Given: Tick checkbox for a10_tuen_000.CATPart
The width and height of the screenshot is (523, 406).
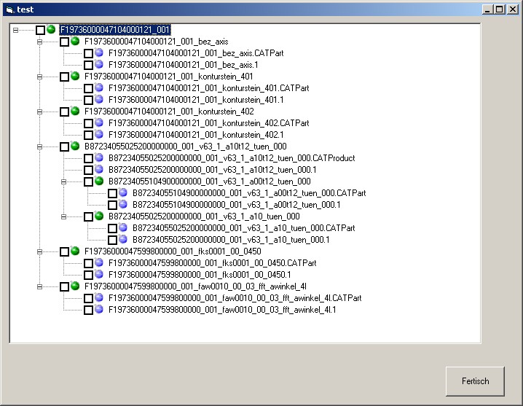Looking at the screenshot, I should (112, 228).
